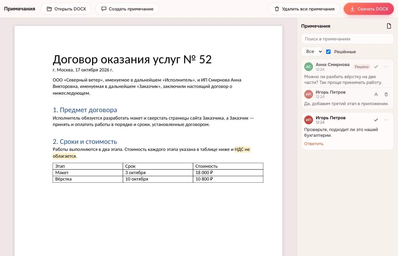
Task: Click the table cell 10 800 ₽
Action: point(228,179)
